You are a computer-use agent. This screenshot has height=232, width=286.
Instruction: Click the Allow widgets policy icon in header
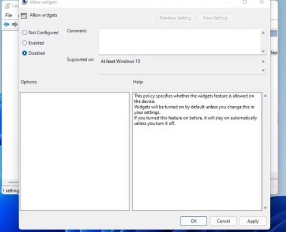click(x=24, y=15)
